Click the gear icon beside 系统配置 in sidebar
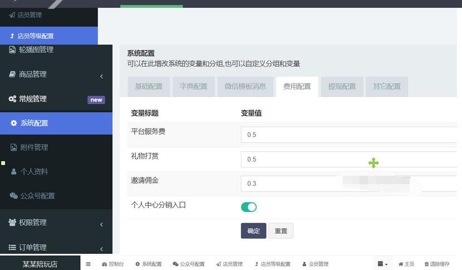Viewport: 462px width, 270px height. tap(13, 123)
